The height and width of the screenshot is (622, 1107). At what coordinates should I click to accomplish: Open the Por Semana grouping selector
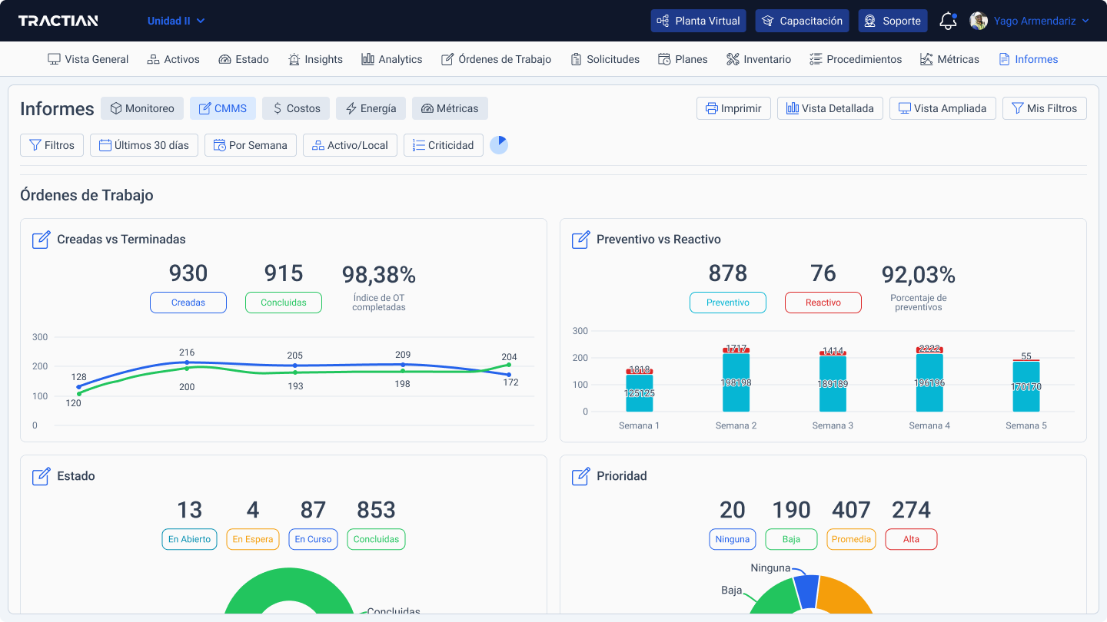click(x=251, y=145)
